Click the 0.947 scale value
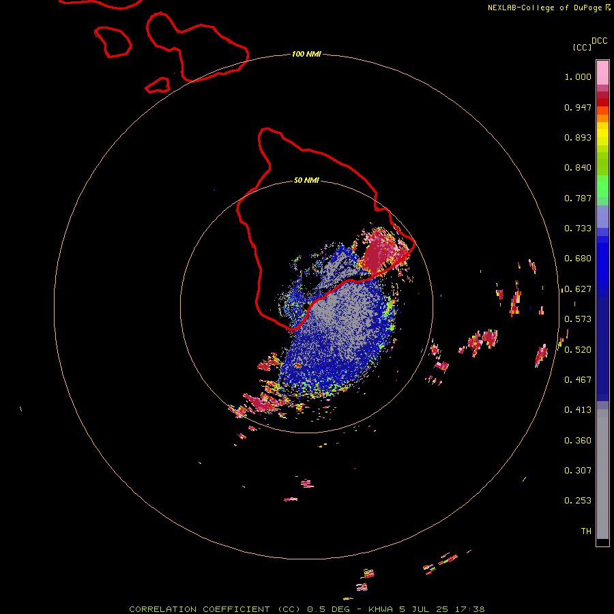The width and height of the screenshot is (614, 614). [x=578, y=107]
